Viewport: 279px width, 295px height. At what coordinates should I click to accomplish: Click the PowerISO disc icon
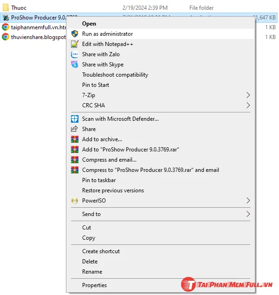click(x=75, y=201)
